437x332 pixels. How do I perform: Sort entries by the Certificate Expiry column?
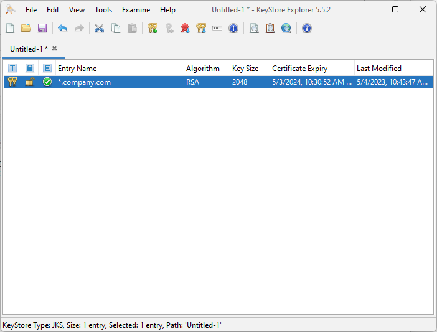pyautogui.click(x=311, y=69)
